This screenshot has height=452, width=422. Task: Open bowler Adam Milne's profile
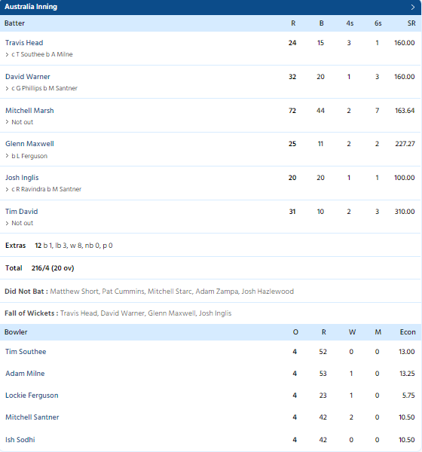tap(25, 374)
